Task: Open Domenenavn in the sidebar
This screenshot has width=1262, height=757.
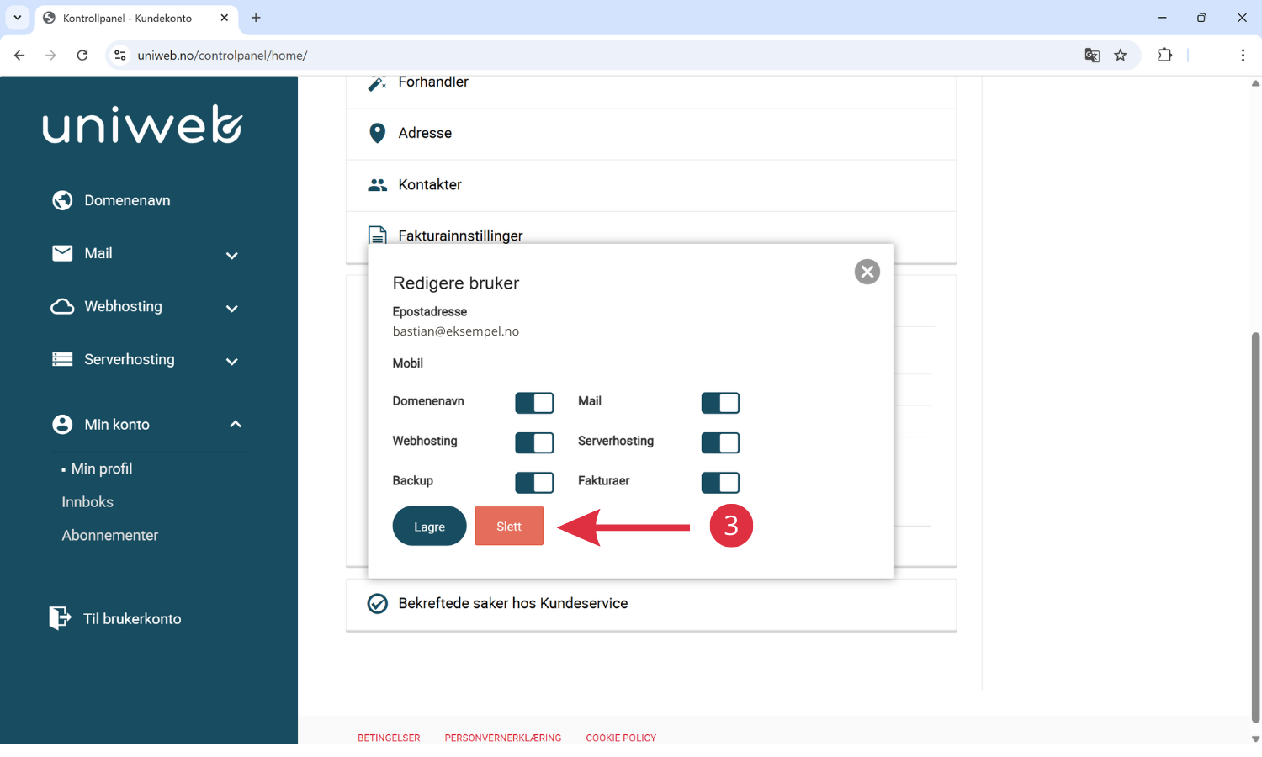Action: (x=127, y=200)
